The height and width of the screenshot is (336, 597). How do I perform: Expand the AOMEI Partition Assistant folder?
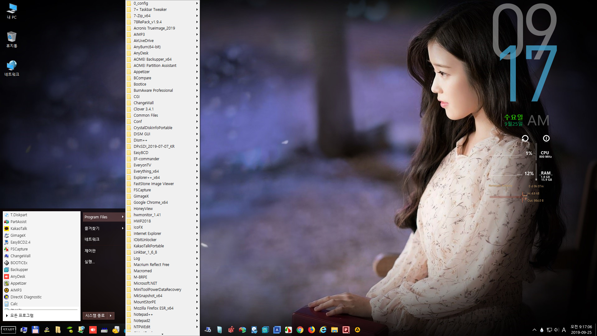click(163, 66)
